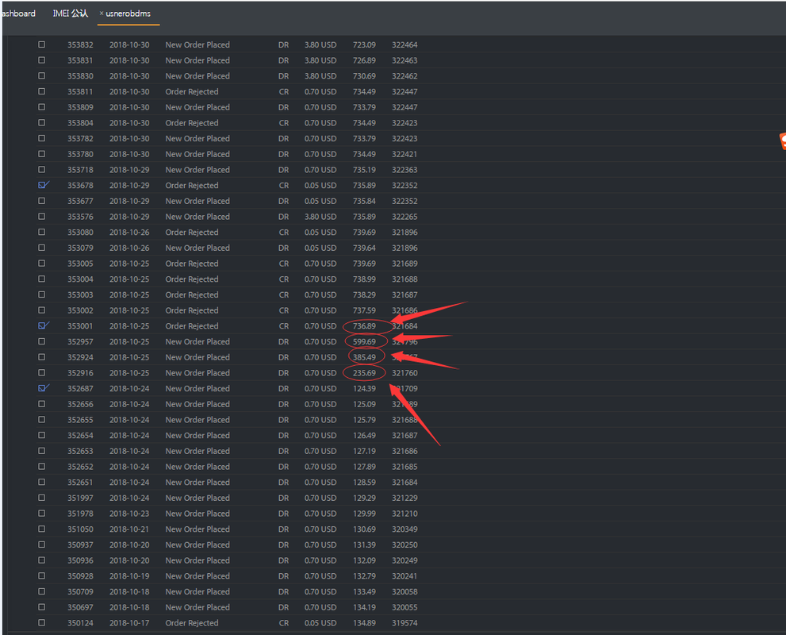
Task: Click ID 353830 in the table
Action: tap(80, 76)
